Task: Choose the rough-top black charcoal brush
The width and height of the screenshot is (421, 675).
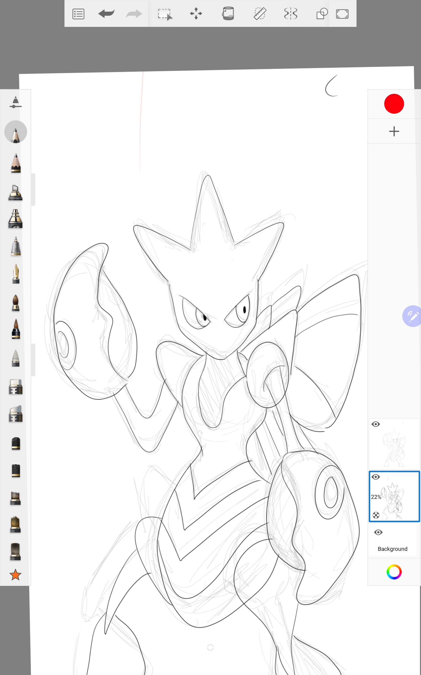Action: (x=16, y=471)
